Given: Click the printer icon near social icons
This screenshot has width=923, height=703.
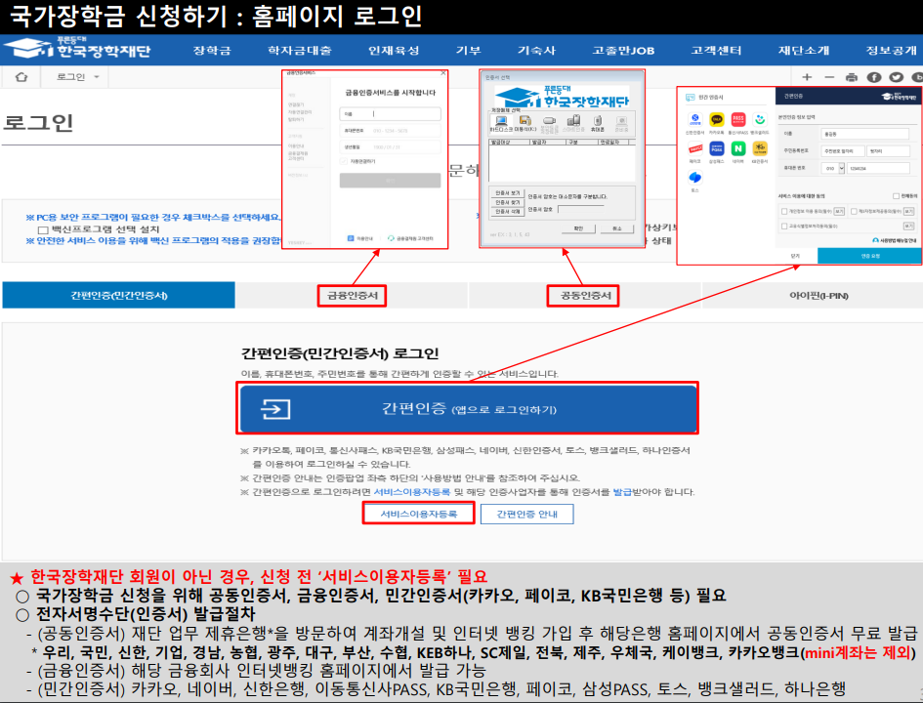Looking at the screenshot, I should click(852, 77).
